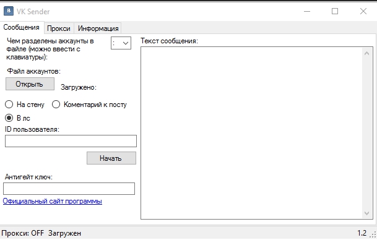
Task: Click the Файл аккаунтов: label
Action: 33,71
